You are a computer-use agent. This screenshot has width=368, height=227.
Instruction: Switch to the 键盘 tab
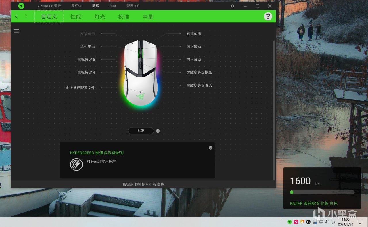pyautogui.click(x=113, y=6)
